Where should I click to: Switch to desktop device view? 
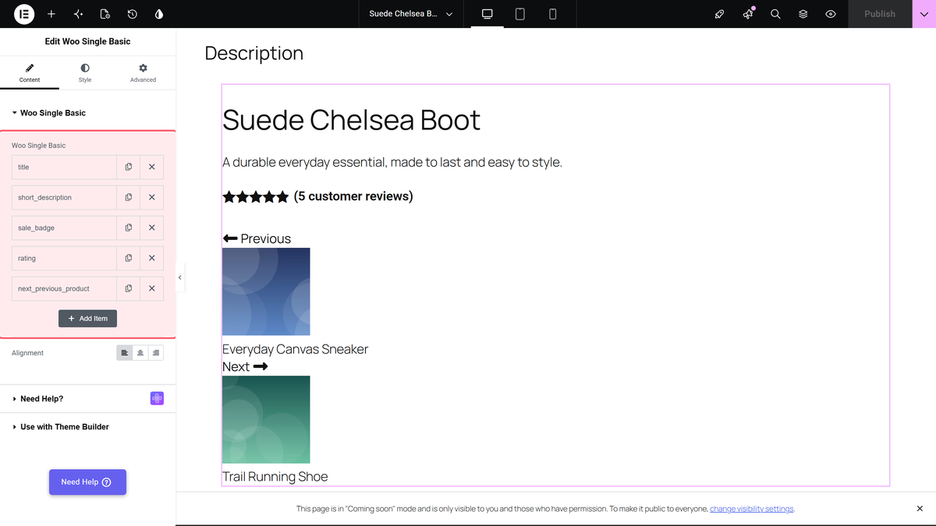487,14
